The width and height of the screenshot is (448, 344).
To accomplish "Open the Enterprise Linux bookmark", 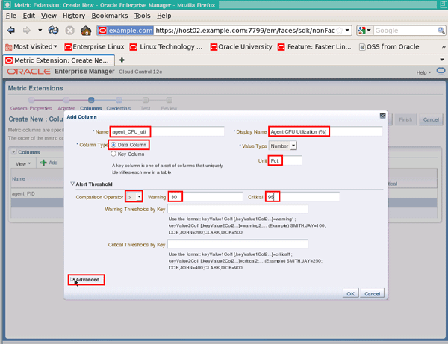I will click(x=94, y=46).
